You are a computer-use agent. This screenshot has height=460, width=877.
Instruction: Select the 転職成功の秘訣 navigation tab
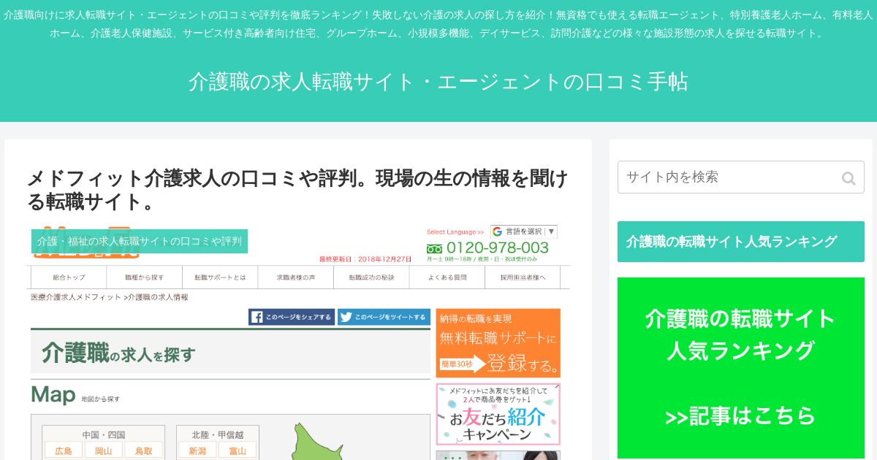point(371,277)
